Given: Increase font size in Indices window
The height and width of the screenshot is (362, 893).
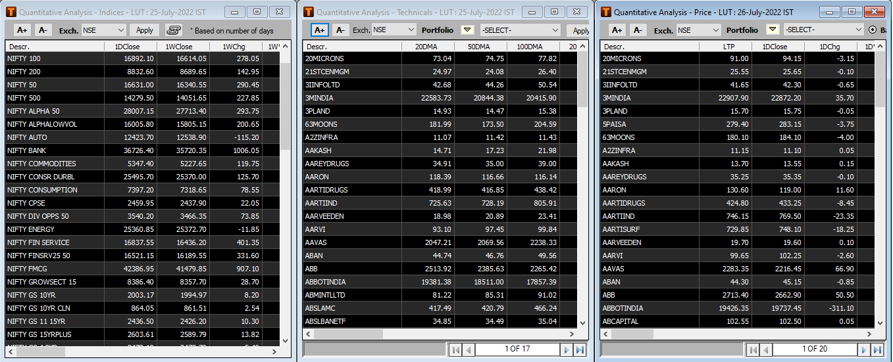Looking at the screenshot, I should [22, 30].
